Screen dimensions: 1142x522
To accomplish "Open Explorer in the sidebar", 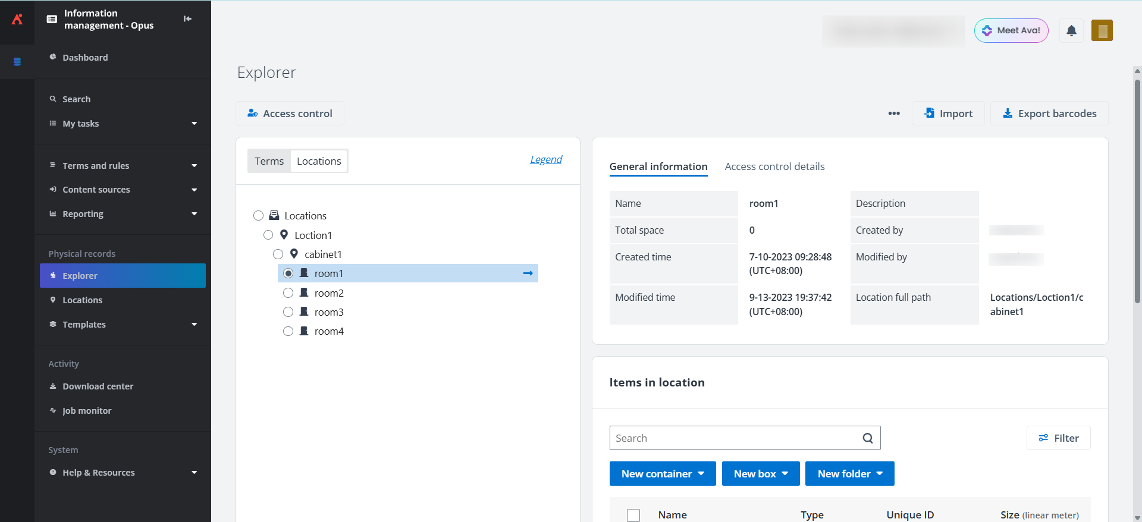I will (x=123, y=275).
